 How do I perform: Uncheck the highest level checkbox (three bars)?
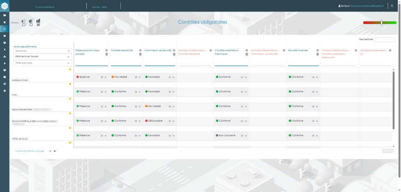point(38,25)
